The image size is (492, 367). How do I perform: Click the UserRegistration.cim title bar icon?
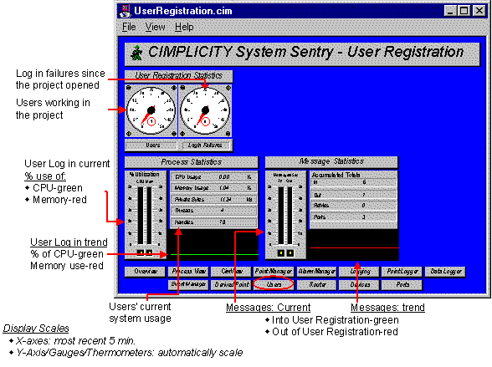[125, 11]
